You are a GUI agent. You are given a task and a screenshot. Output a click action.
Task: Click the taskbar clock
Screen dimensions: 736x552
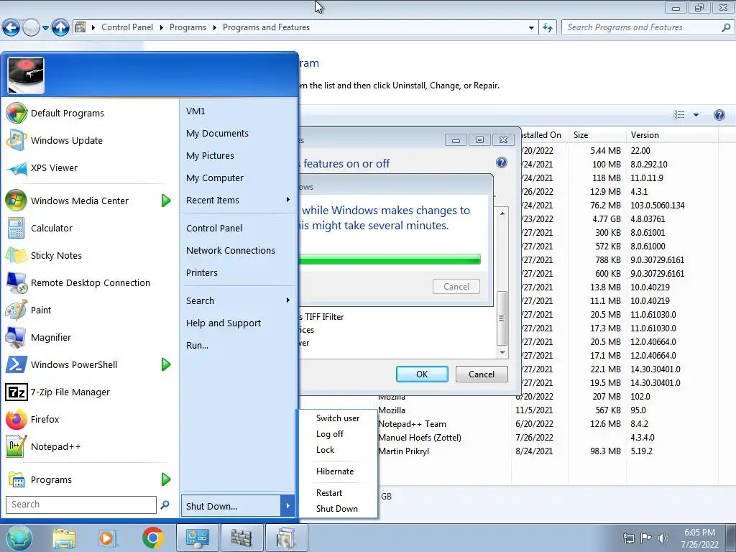point(699,538)
